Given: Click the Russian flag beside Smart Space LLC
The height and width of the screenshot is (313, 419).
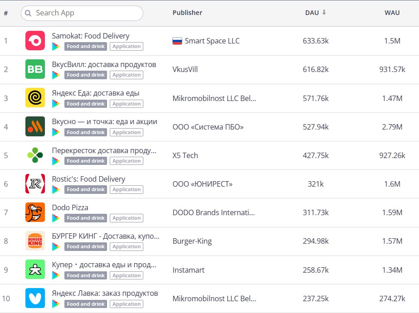Looking at the screenshot, I should pyautogui.click(x=177, y=41).
